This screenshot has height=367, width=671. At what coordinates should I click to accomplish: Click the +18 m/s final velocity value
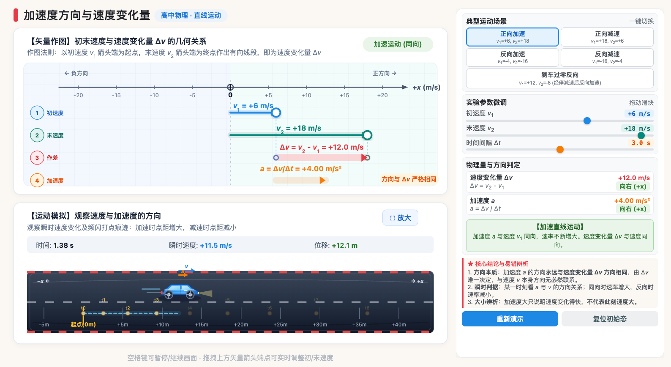(x=637, y=129)
